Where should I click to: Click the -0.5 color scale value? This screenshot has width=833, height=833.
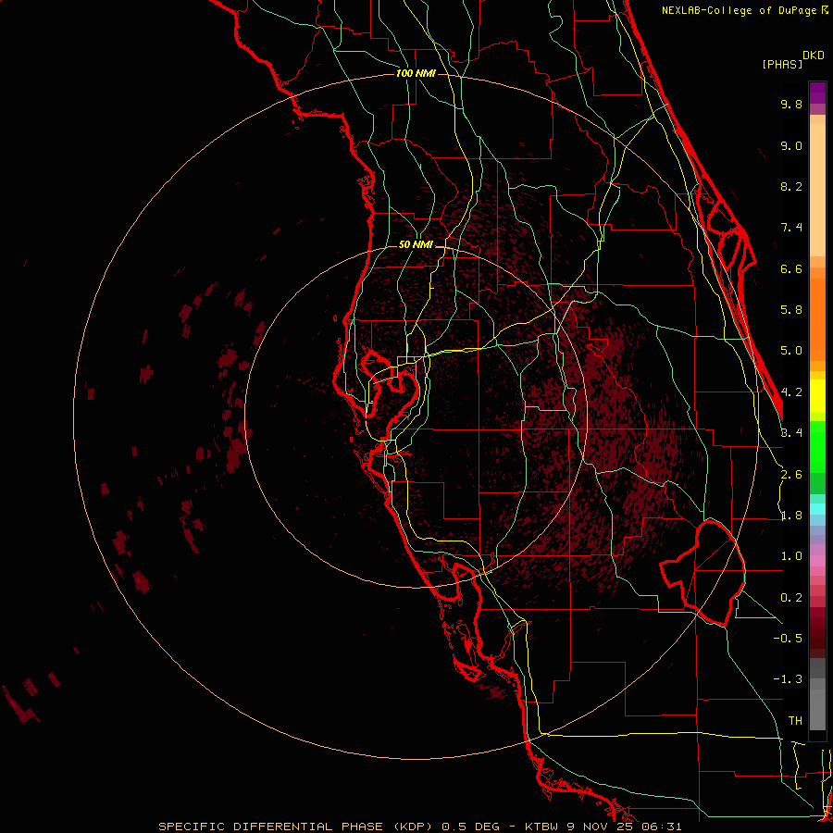(x=788, y=639)
